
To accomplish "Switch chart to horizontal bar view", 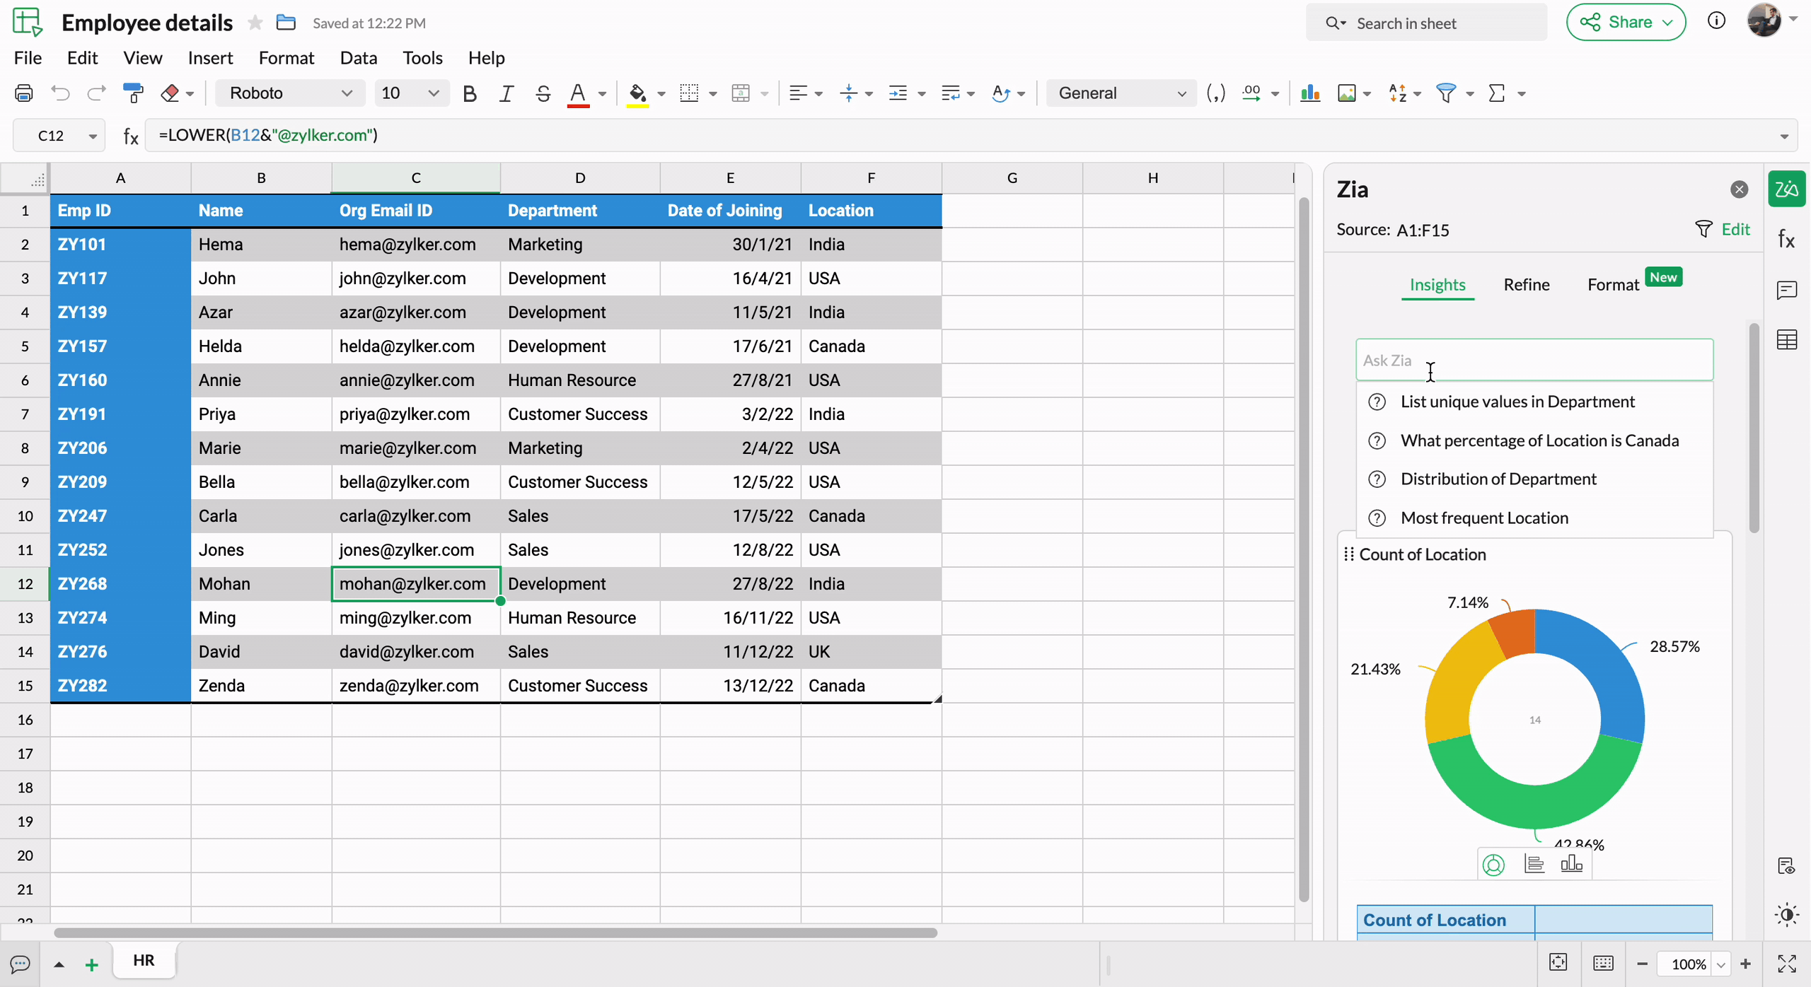I will click(1534, 864).
